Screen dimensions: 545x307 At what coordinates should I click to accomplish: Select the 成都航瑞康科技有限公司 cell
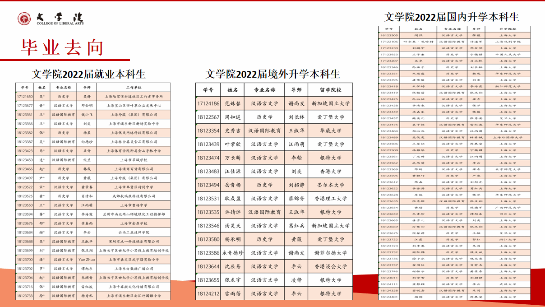click(x=134, y=196)
